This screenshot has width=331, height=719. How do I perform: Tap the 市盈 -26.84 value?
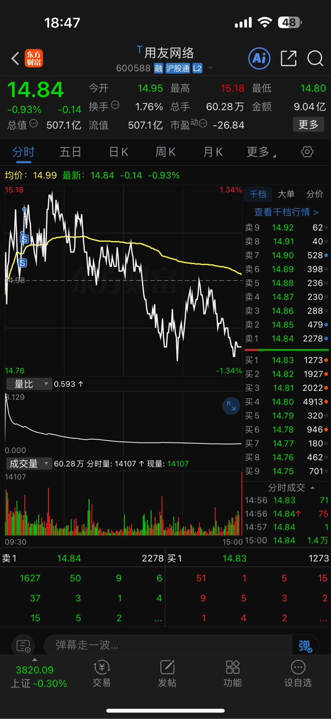click(229, 125)
